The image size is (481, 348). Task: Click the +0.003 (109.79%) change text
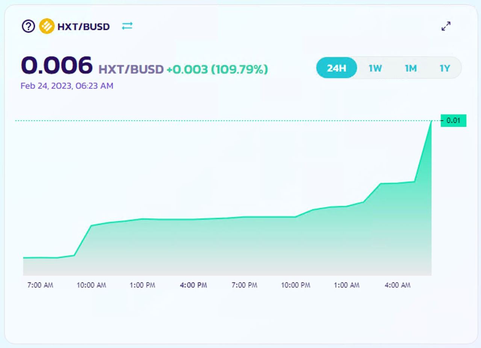(x=217, y=69)
